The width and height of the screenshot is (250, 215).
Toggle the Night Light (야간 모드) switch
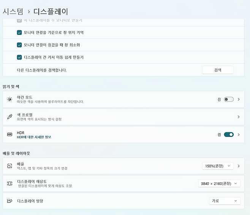pyautogui.click(x=228, y=99)
